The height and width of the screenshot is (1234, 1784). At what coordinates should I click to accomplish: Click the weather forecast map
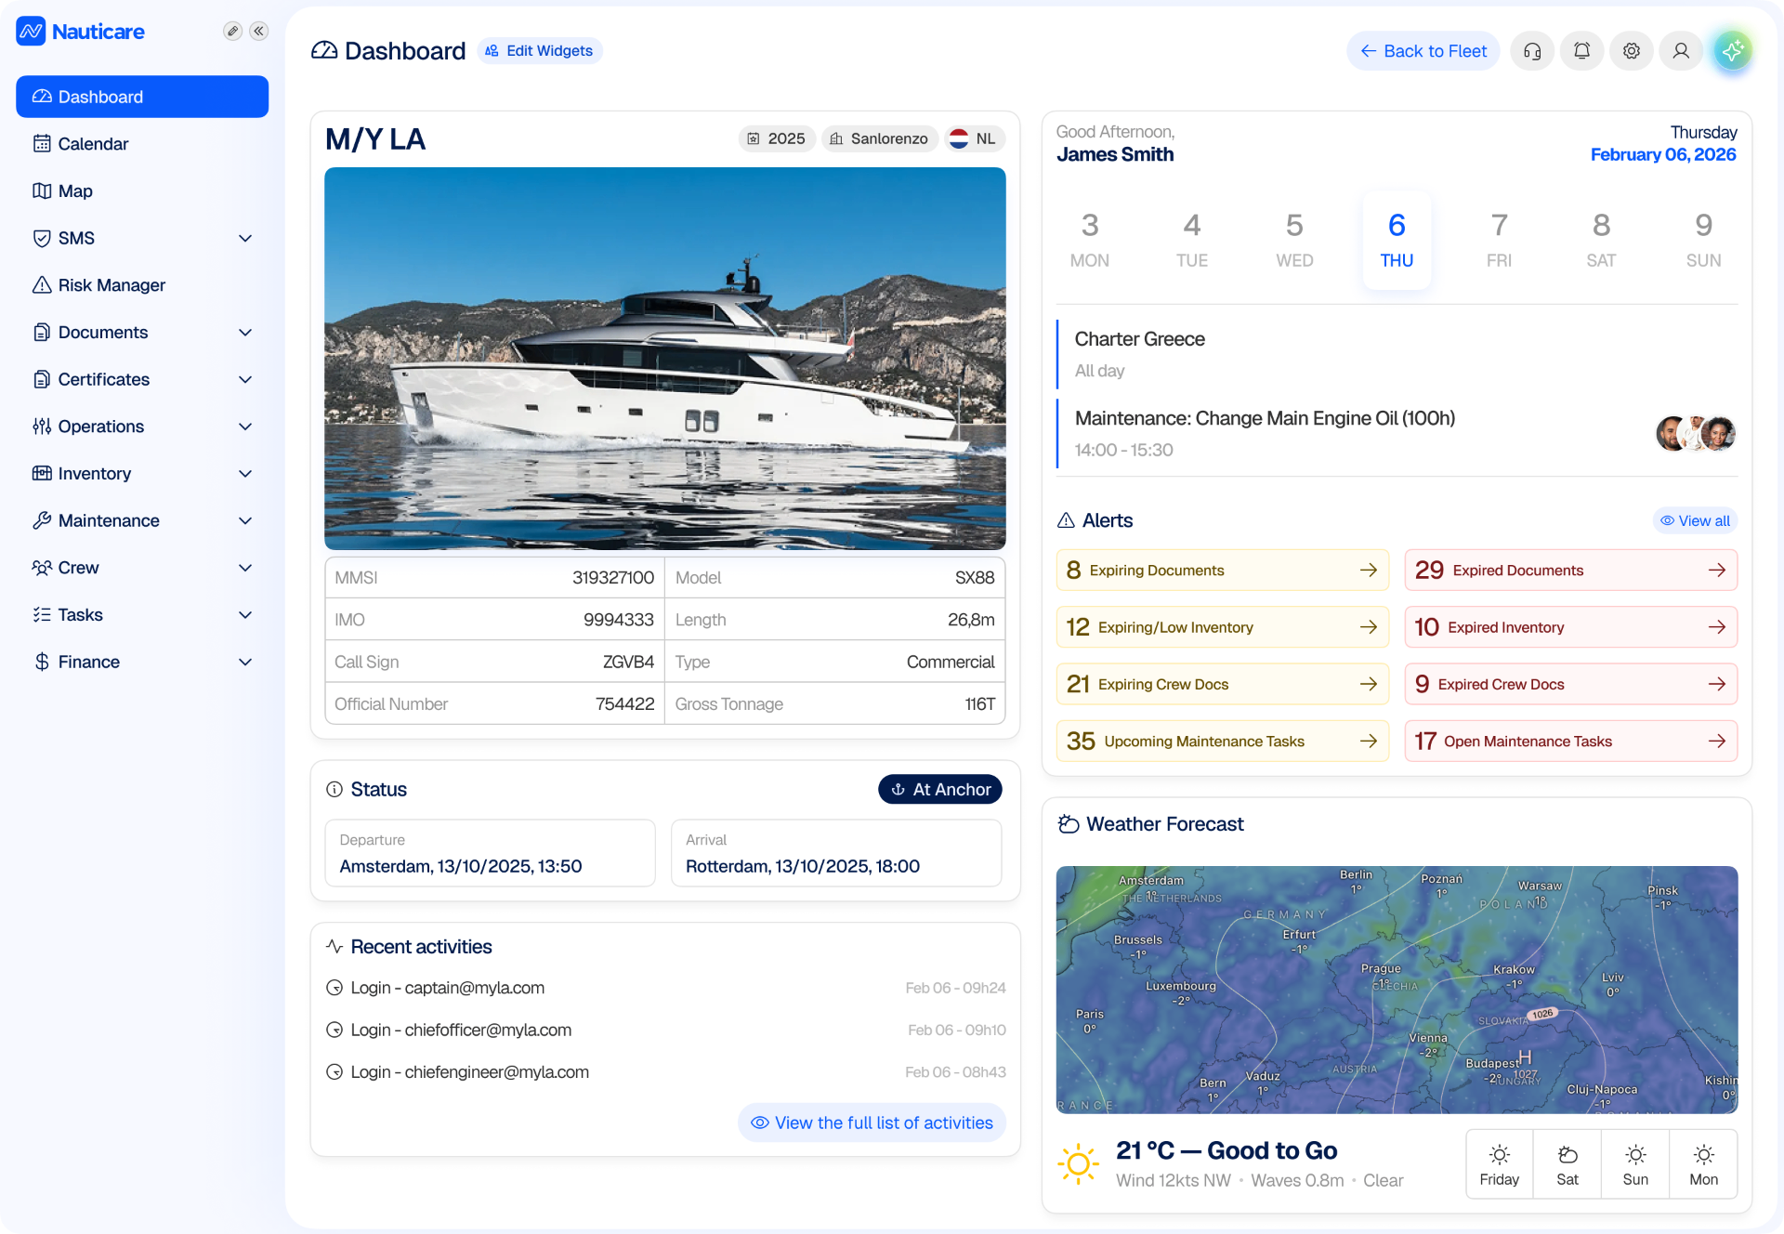pyautogui.click(x=1397, y=990)
